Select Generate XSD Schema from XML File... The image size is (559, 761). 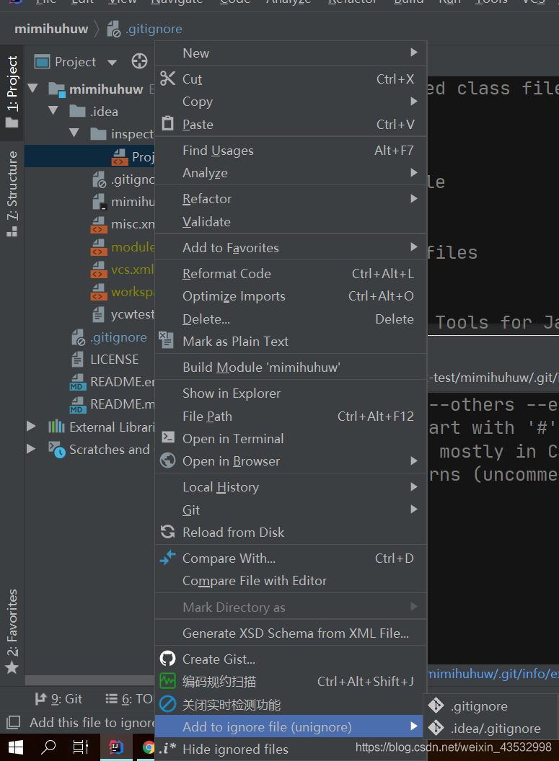click(291, 633)
